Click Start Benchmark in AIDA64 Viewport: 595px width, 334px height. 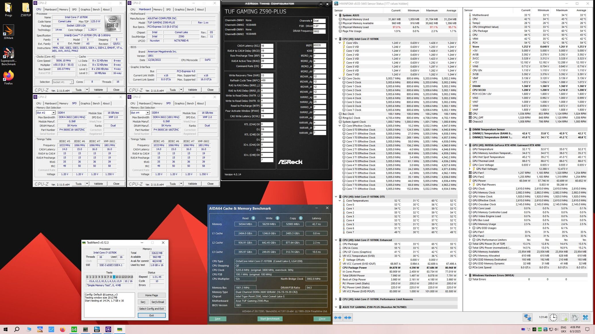[x=270, y=319]
